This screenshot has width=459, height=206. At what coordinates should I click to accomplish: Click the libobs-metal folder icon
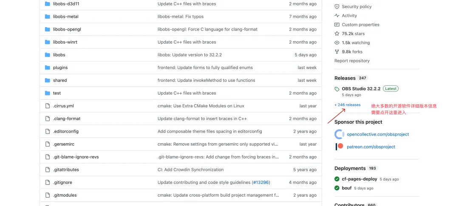(x=48, y=17)
